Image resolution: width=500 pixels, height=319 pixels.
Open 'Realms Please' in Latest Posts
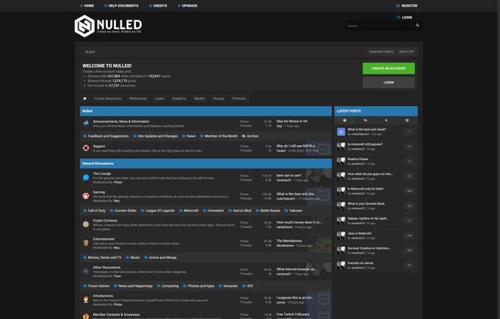358,159
